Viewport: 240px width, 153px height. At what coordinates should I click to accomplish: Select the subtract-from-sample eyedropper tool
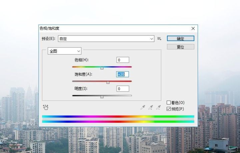tap(158, 107)
